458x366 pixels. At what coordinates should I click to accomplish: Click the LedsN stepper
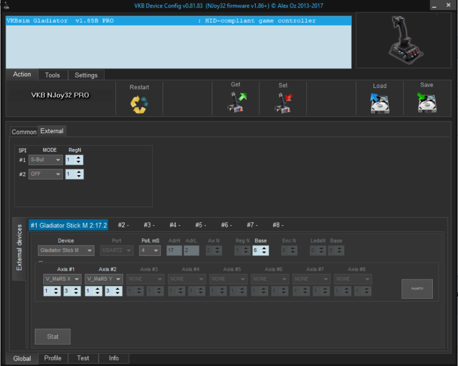click(x=318, y=250)
